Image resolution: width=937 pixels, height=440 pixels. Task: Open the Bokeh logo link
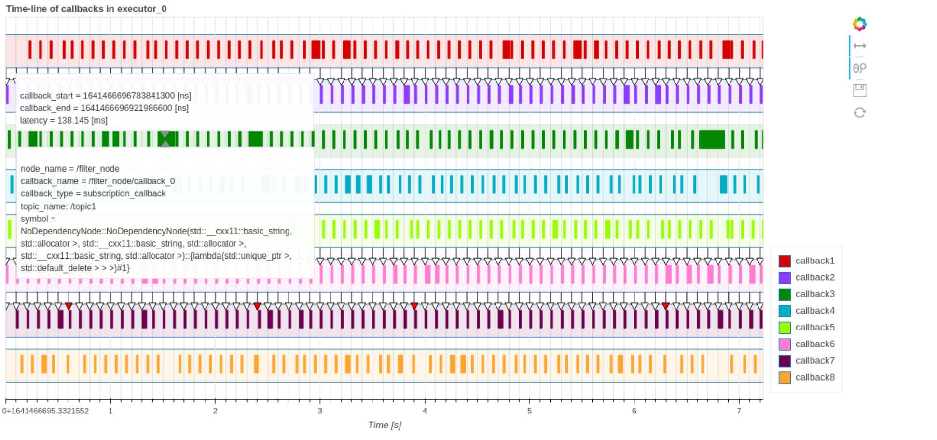[859, 24]
